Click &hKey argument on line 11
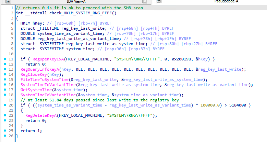 [202, 59]
